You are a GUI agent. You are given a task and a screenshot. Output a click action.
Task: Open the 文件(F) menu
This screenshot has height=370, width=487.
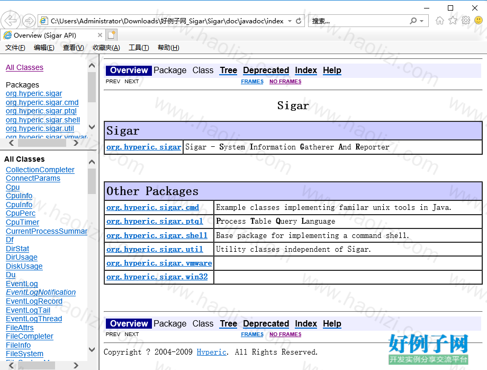[x=15, y=48]
